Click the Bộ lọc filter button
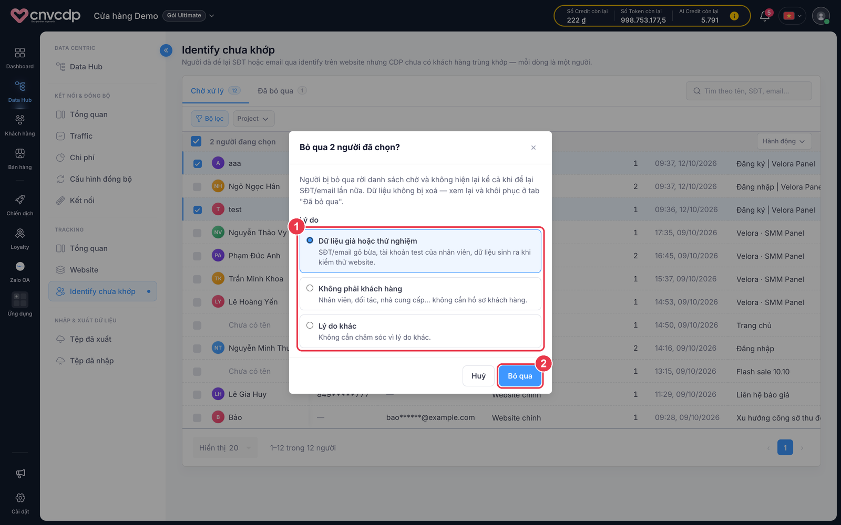The height and width of the screenshot is (525, 841). pos(210,119)
